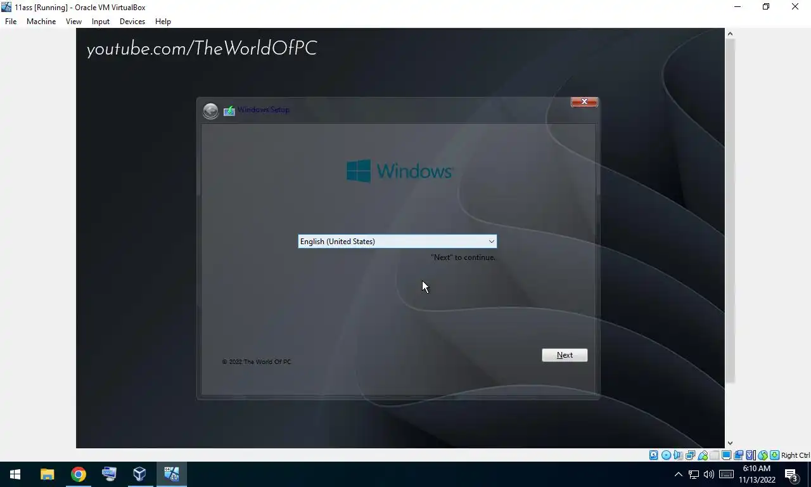Open the remote desktop app on taskbar

pos(109,474)
